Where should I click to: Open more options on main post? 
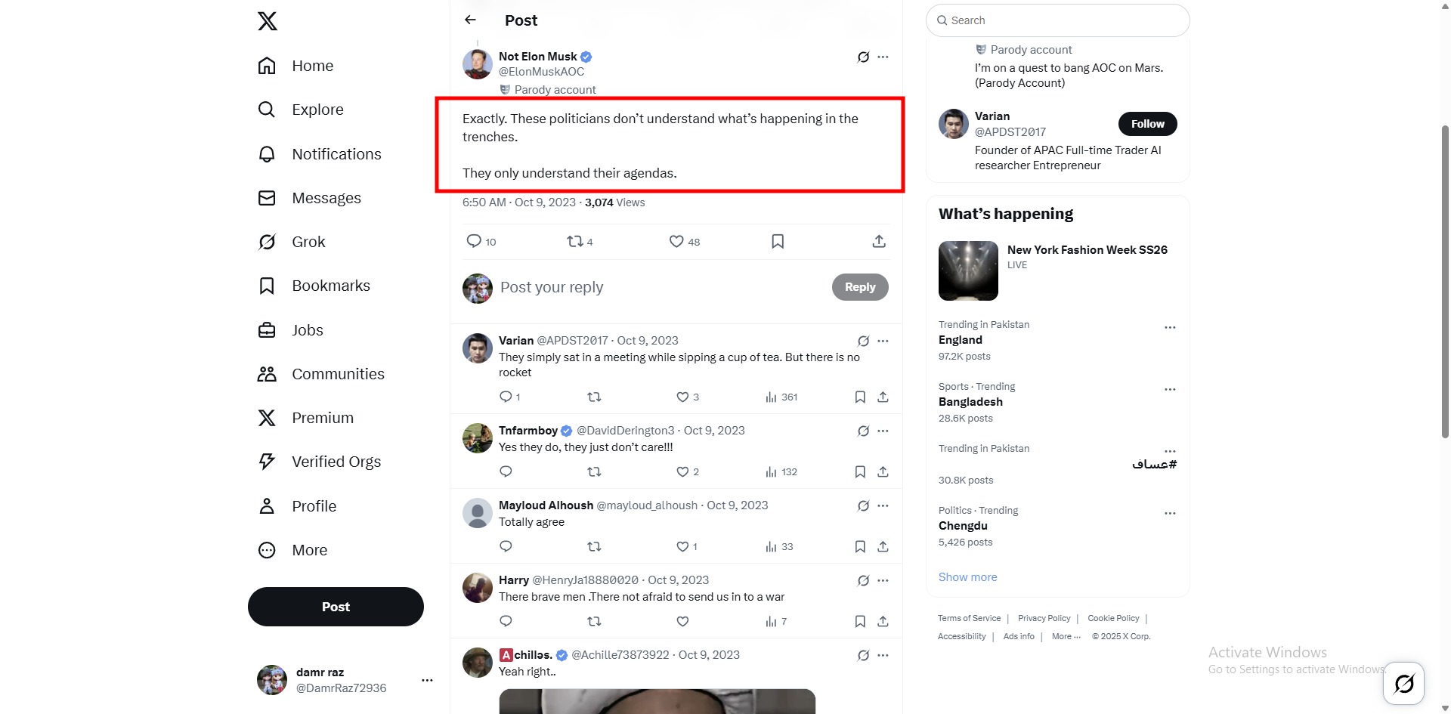pos(883,57)
